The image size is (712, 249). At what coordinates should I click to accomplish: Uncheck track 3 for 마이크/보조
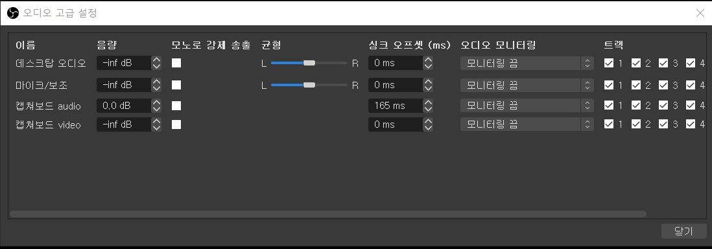tap(663, 85)
